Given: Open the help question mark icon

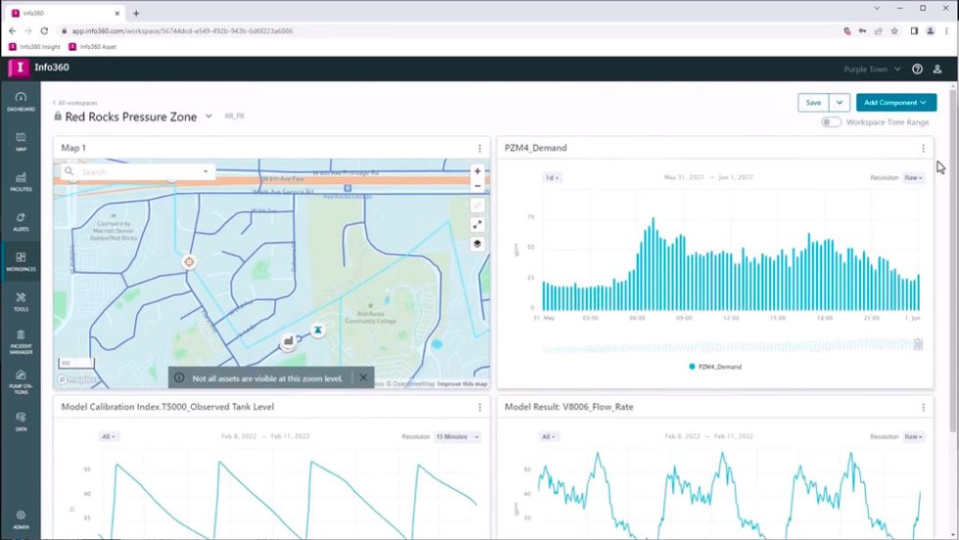Looking at the screenshot, I should pyautogui.click(x=917, y=69).
